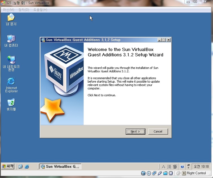Click the mouse integration status icon

[178, 173]
